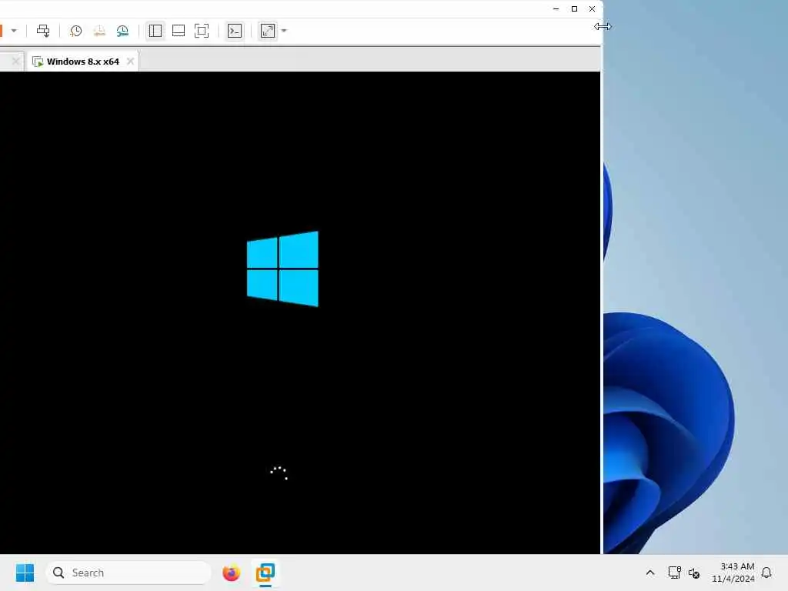The height and width of the screenshot is (591, 788).
Task: Open the notifications bell icon
Action: 766,573
